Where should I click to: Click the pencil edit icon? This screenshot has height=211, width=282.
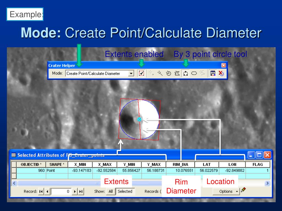tap(243, 190)
